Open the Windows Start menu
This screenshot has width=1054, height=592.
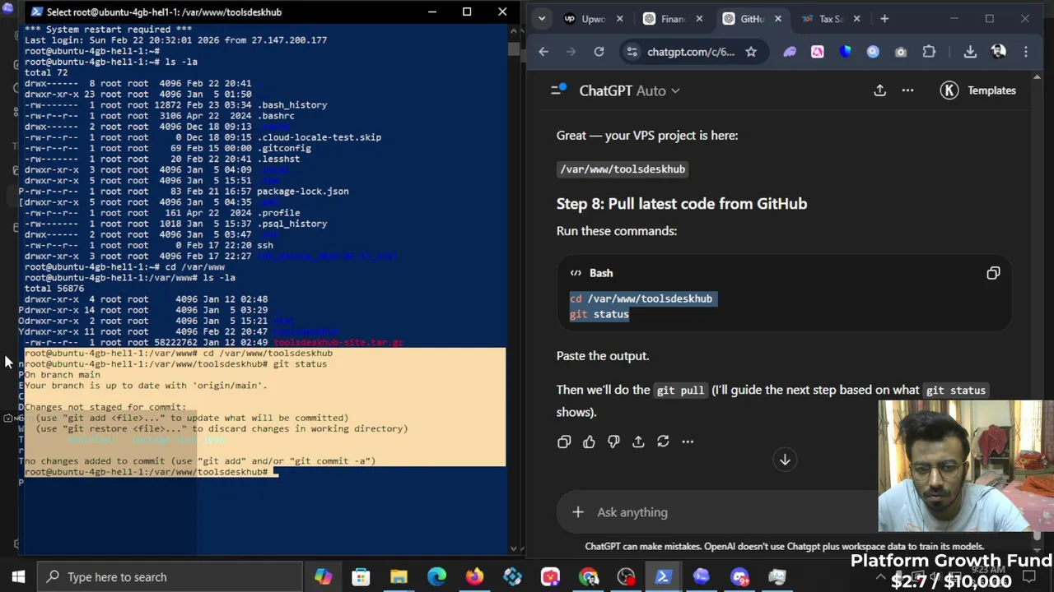coord(18,576)
